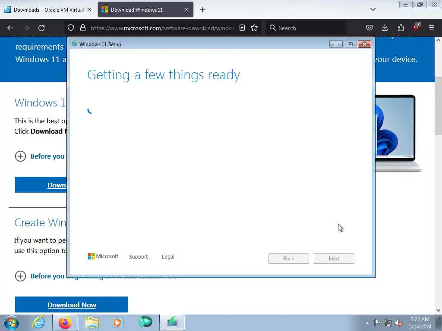Open the tracking protection shield icon
Screen dimensions: 442x331
71,28
